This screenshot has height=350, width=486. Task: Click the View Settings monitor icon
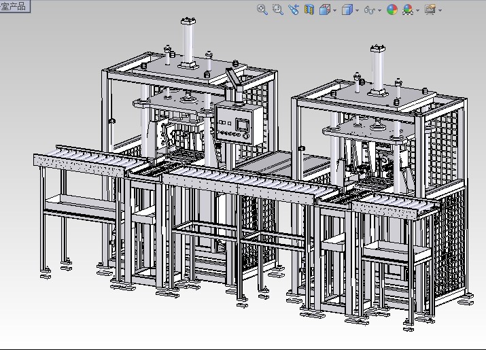tap(430, 10)
